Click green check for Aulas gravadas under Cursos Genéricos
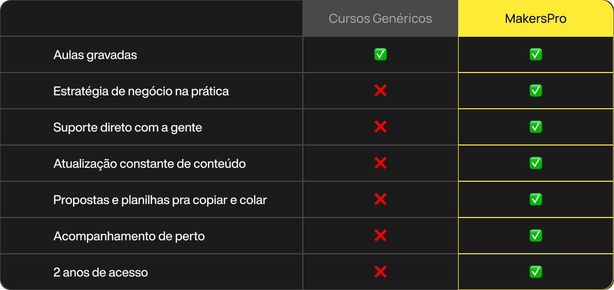 [380, 54]
